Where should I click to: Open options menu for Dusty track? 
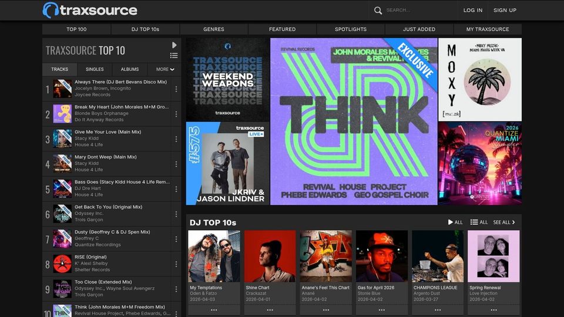(176, 239)
